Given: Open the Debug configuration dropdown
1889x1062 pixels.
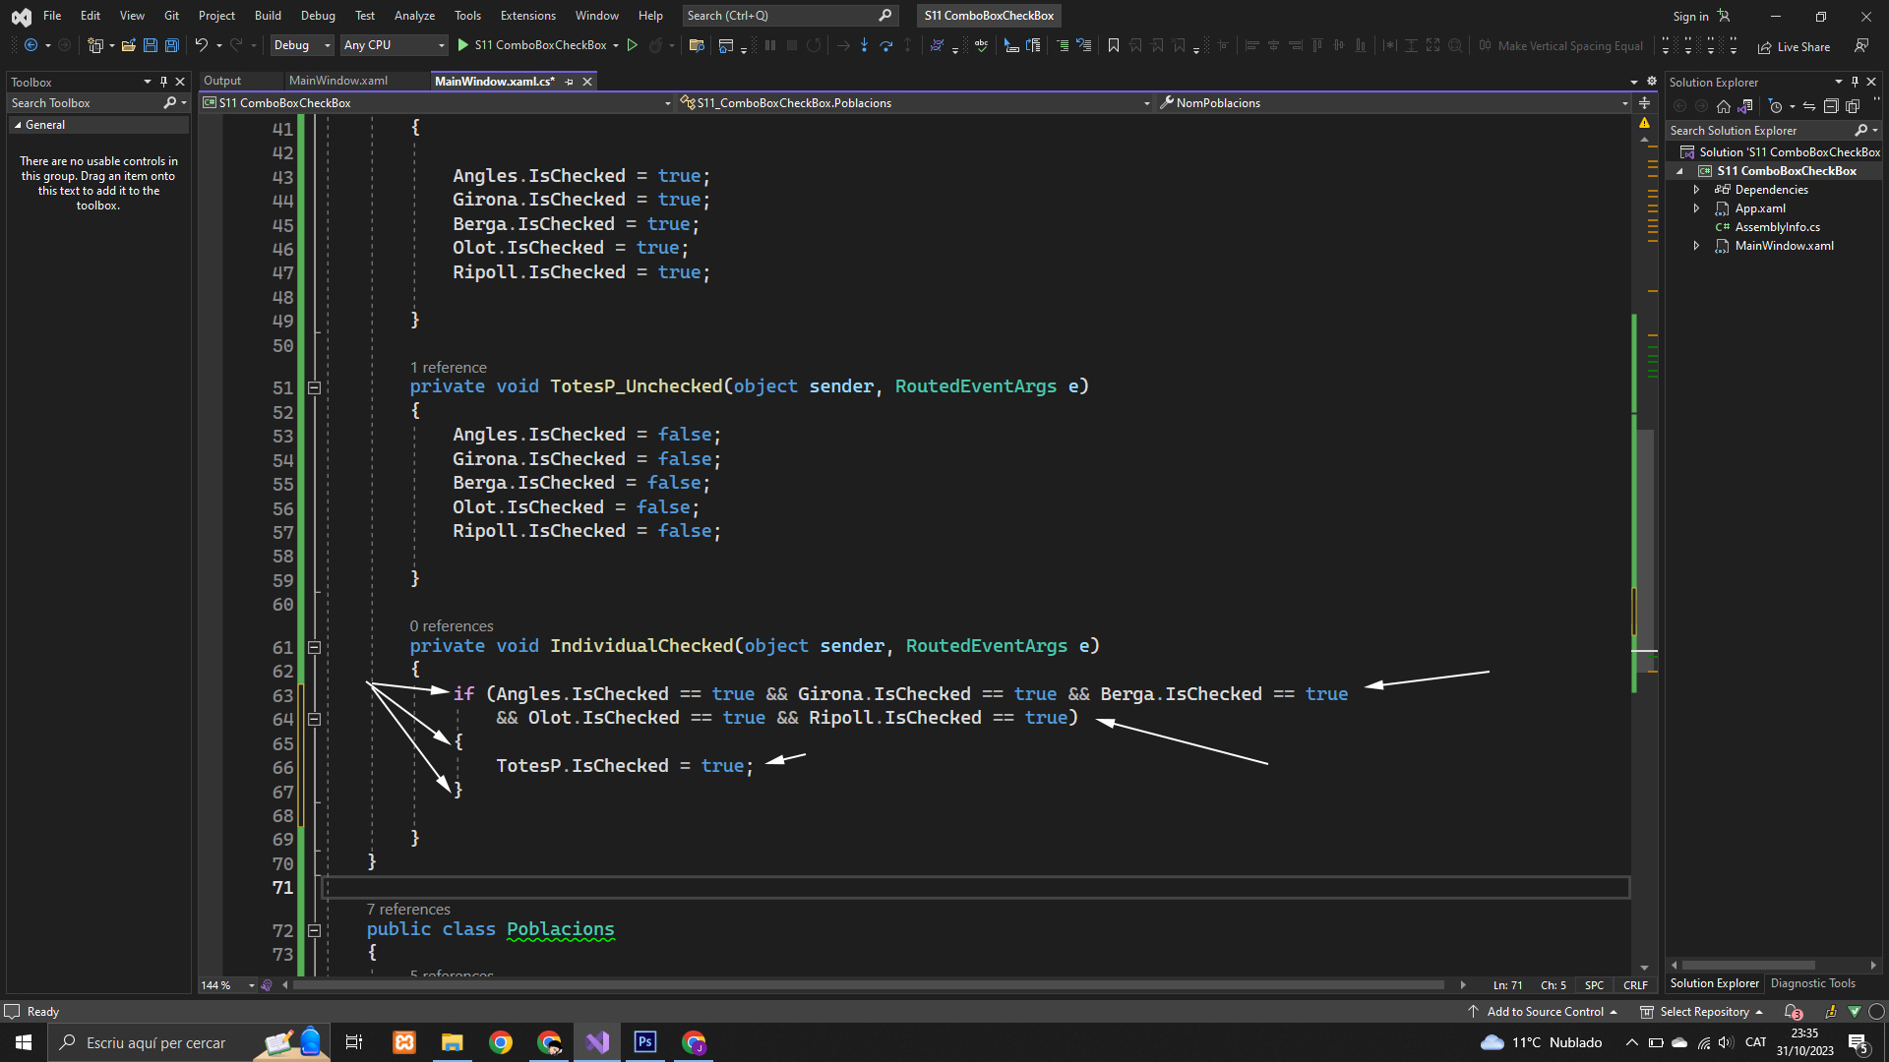Looking at the screenshot, I should 301,45.
